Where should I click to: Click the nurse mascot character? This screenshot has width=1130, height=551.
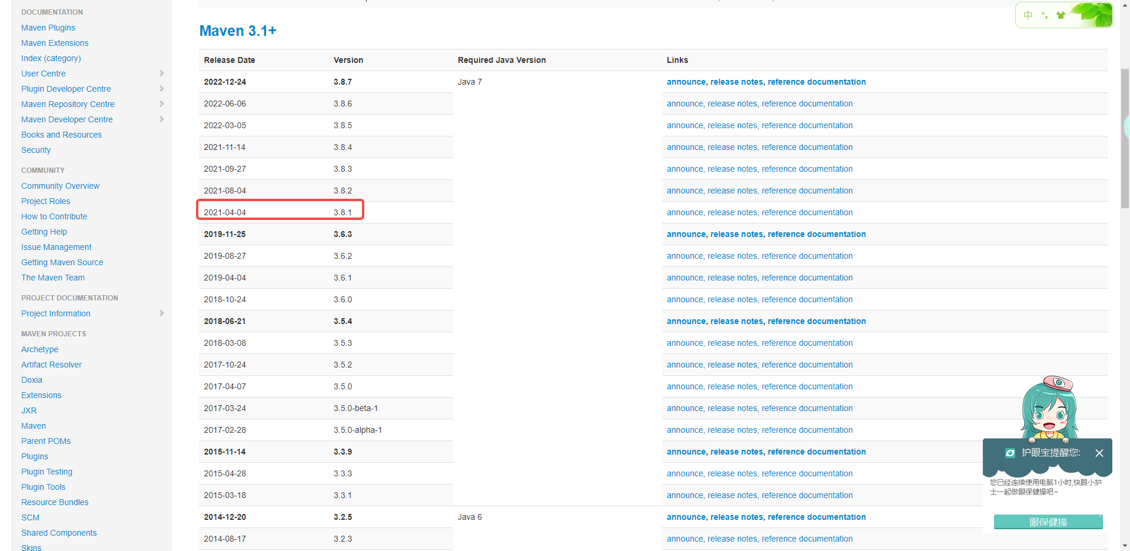(1049, 409)
